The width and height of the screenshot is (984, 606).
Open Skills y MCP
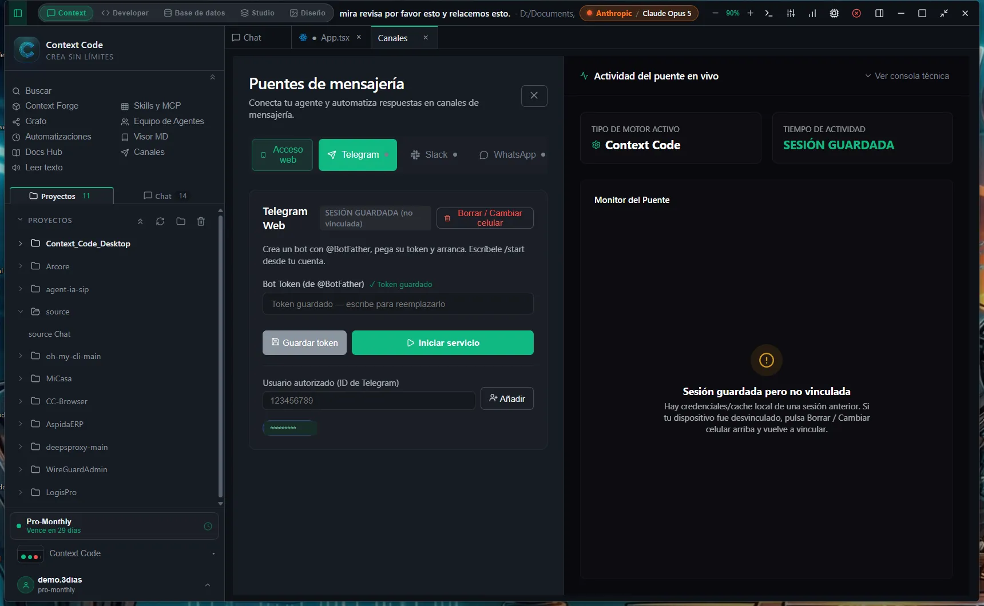pos(151,106)
